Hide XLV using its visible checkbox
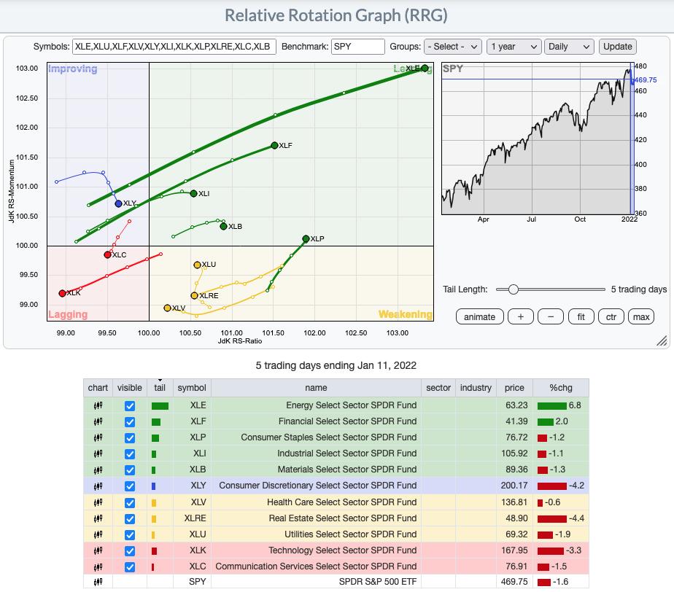Image resolution: width=674 pixels, height=592 pixels. [x=129, y=502]
